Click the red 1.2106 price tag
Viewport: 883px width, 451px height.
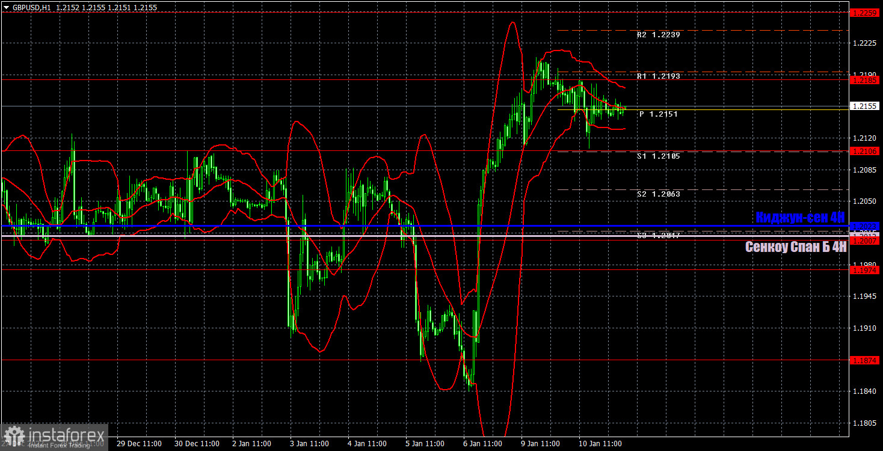pos(866,151)
